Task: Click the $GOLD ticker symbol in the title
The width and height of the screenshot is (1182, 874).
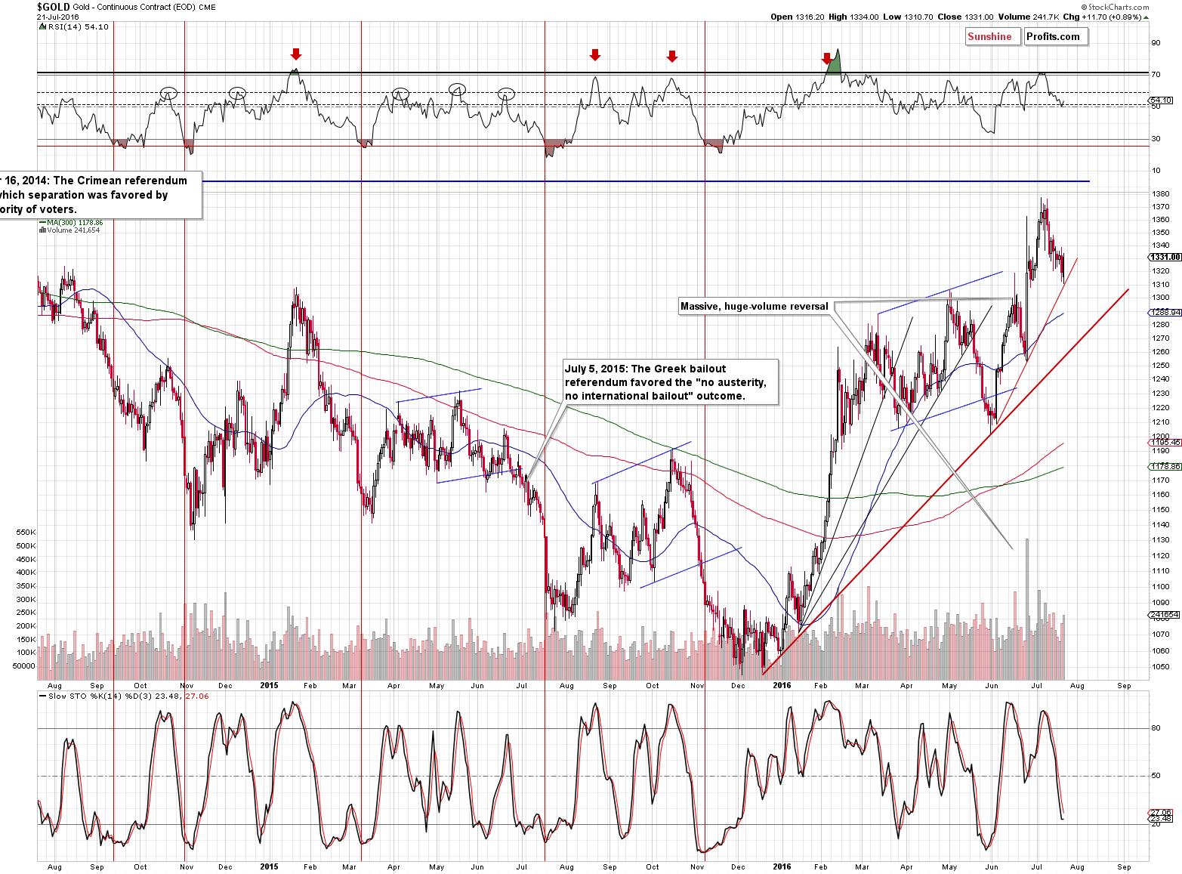Action: click(x=54, y=7)
